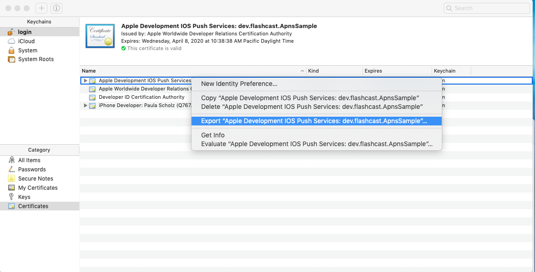The image size is (535, 272).
Task: Click the search magnifier icon
Action: tap(450, 8)
